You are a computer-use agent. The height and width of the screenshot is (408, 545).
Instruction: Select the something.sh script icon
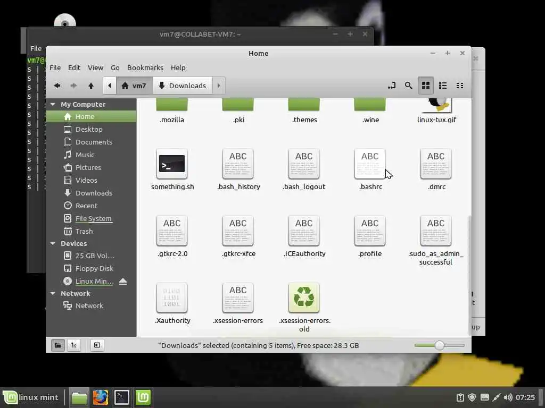point(172,164)
